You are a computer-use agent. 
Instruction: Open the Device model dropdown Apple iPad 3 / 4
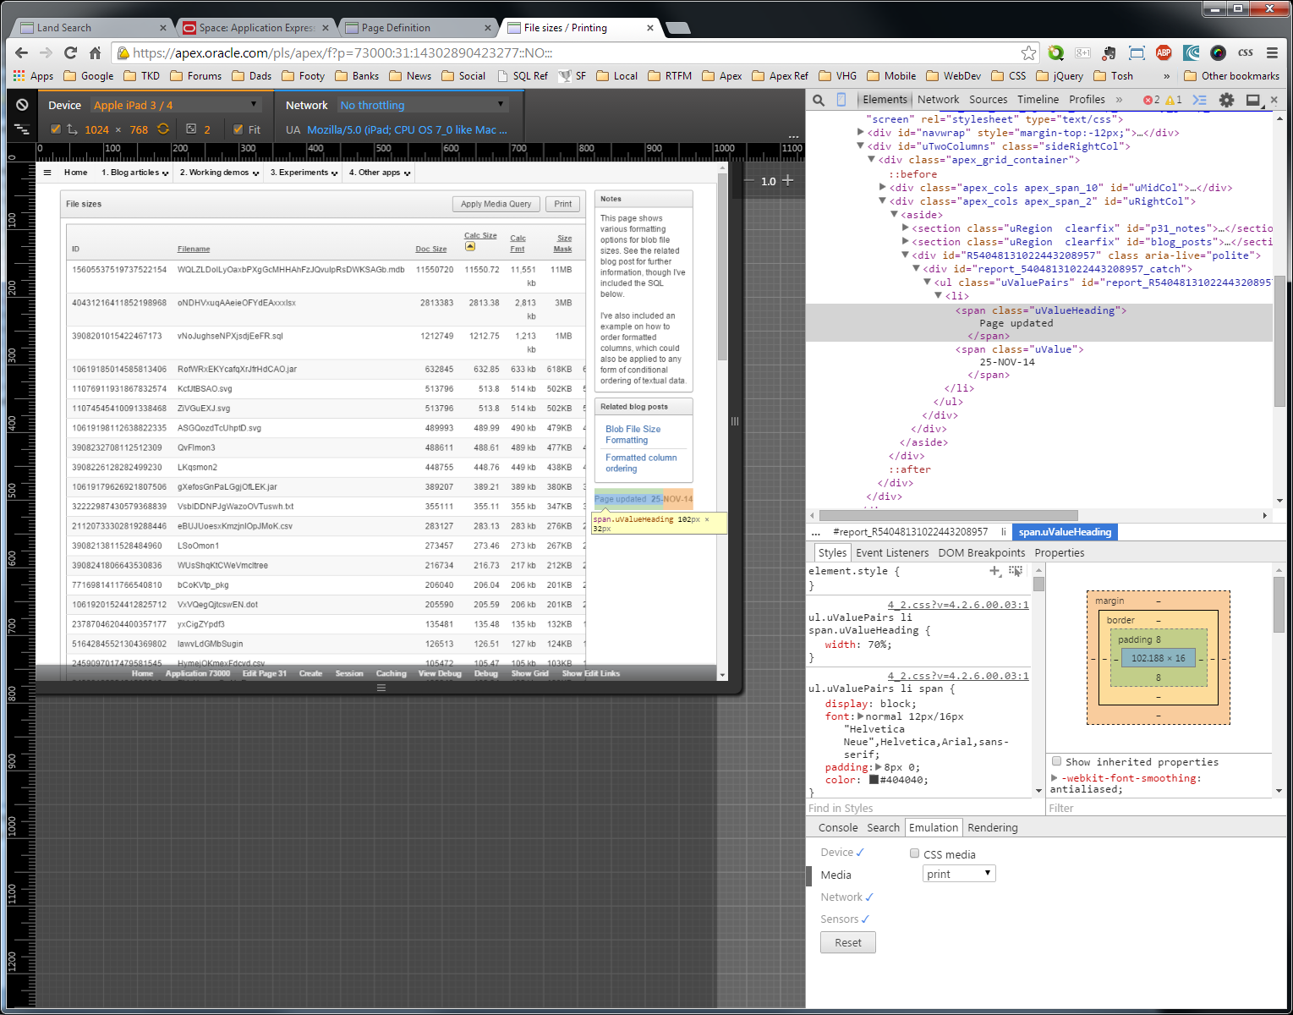click(x=175, y=105)
